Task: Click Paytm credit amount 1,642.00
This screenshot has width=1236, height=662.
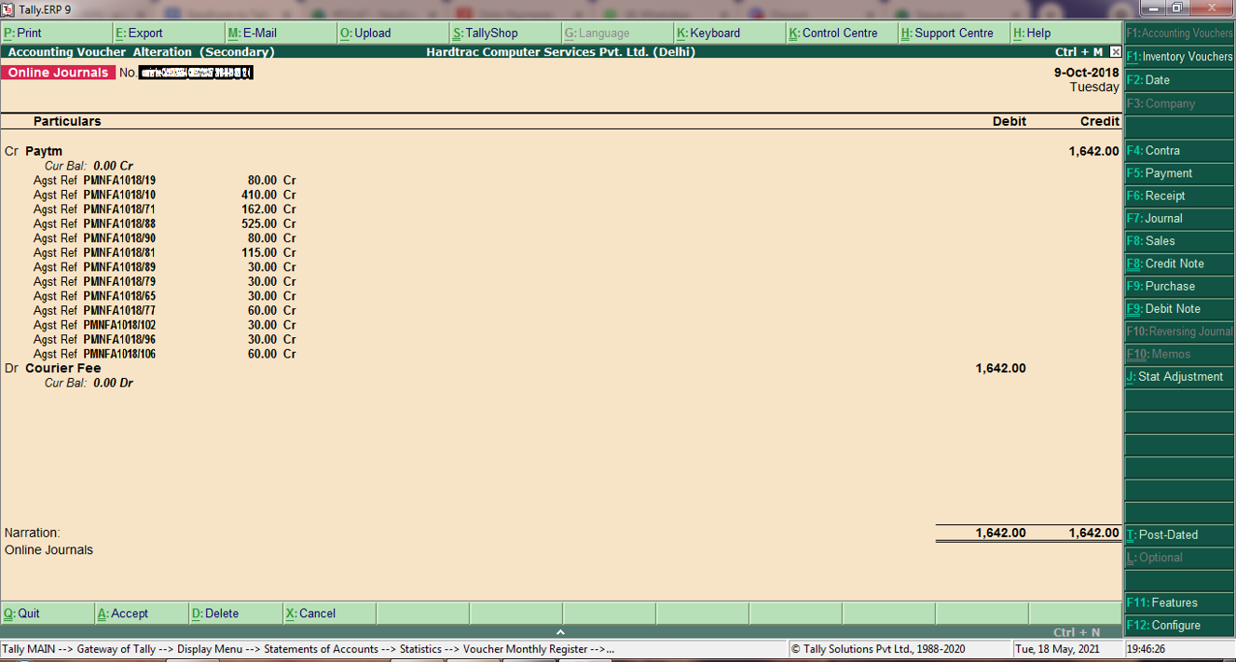Action: pos(1093,151)
